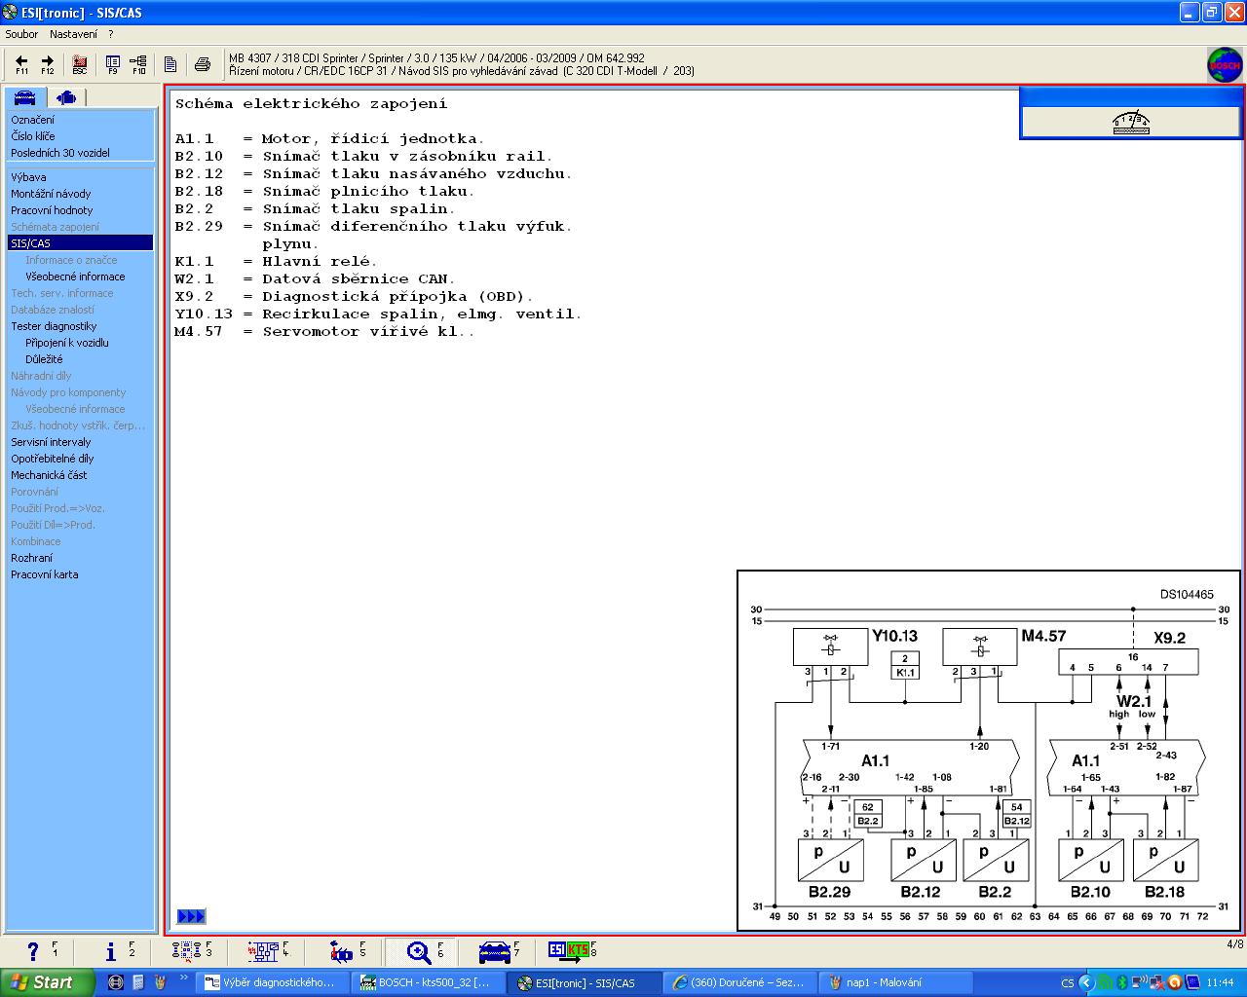Open Posledních 30 vozidel
This screenshot has height=997, width=1247.
click(60, 153)
